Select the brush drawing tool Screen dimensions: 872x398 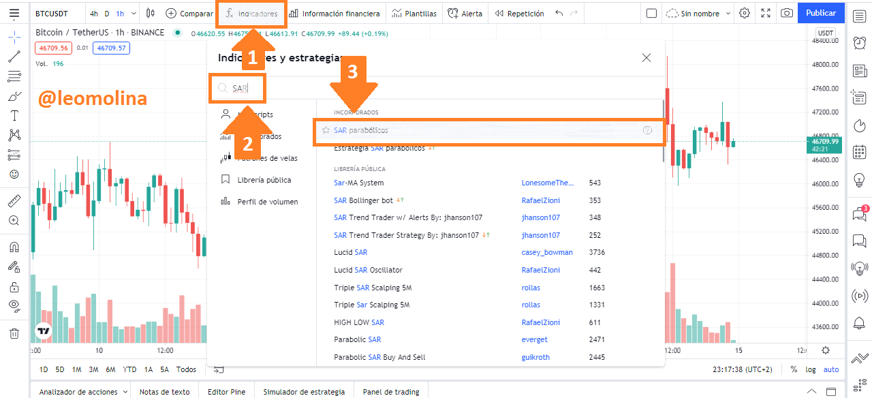[x=14, y=96]
